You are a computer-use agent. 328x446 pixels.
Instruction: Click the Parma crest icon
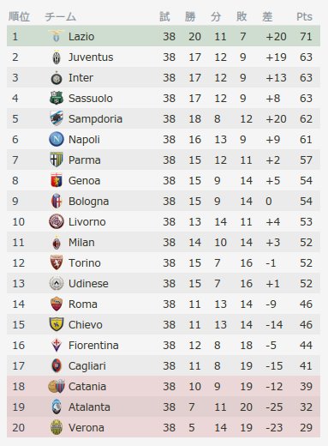(57, 160)
